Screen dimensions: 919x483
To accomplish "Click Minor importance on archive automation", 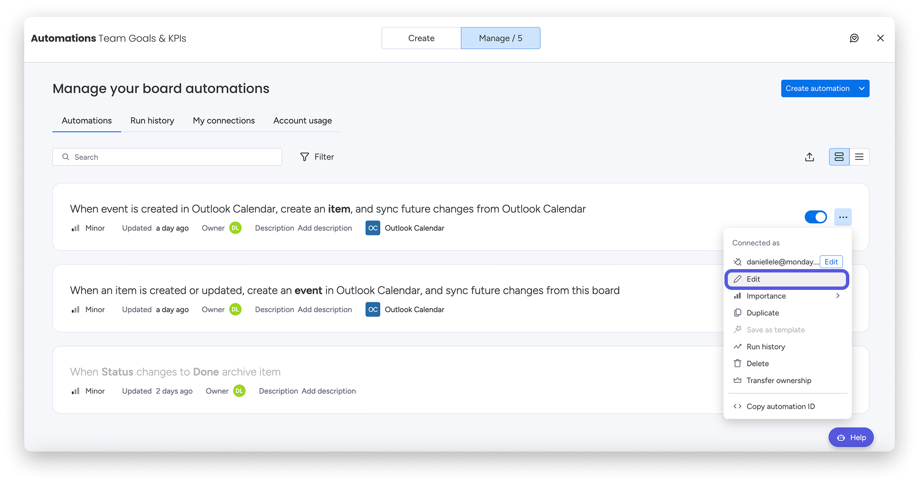I will click(95, 391).
